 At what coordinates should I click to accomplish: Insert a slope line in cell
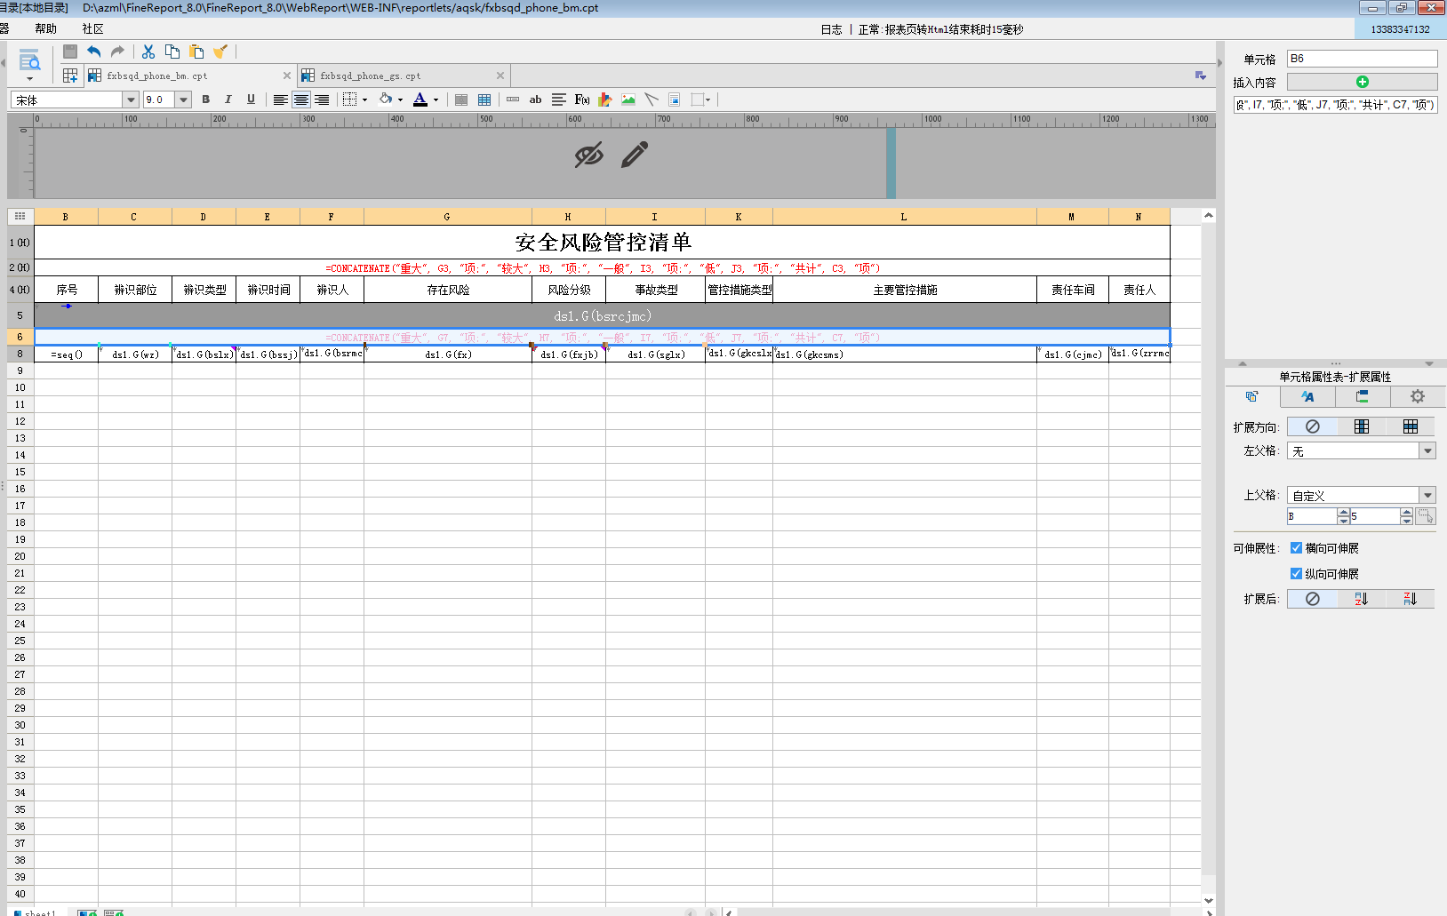point(652,100)
